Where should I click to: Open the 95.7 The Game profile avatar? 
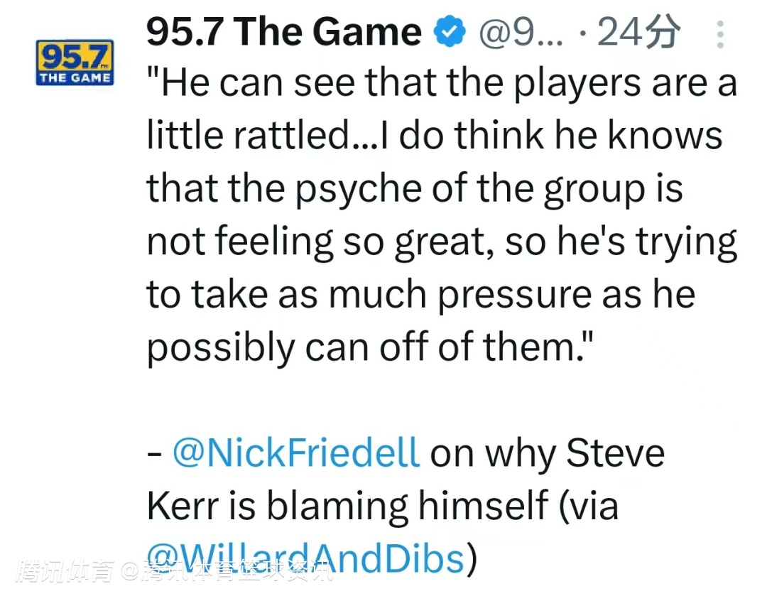[x=75, y=63]
